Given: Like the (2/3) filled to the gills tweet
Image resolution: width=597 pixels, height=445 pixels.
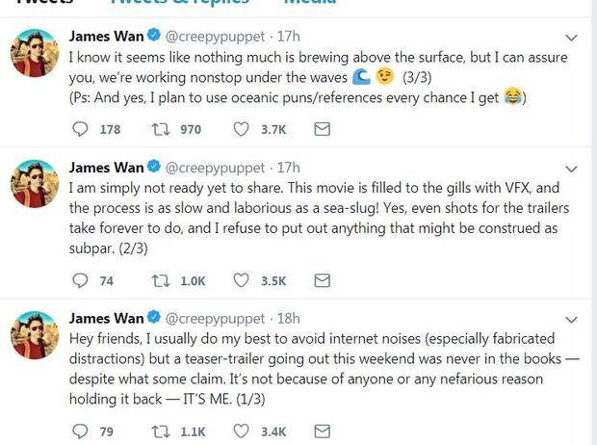Looking at the screenshot, I should (241, 280).
